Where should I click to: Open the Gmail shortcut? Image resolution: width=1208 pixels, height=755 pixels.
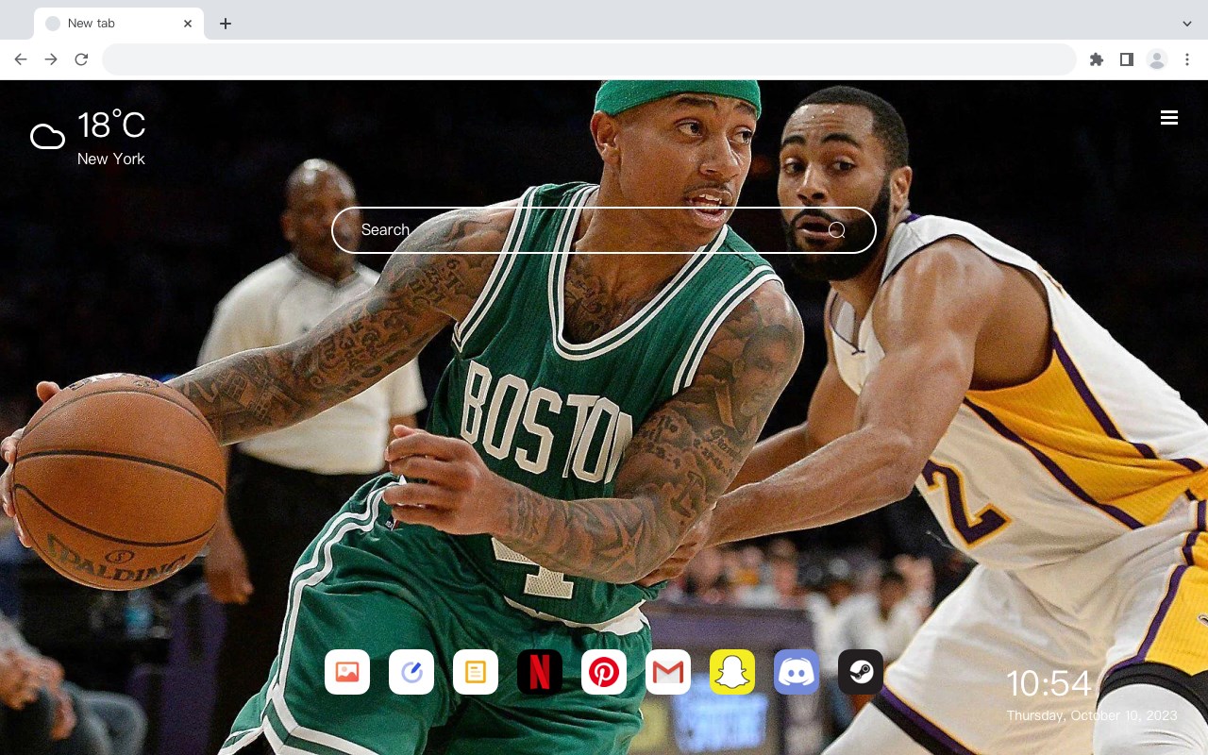coord(668,672)
